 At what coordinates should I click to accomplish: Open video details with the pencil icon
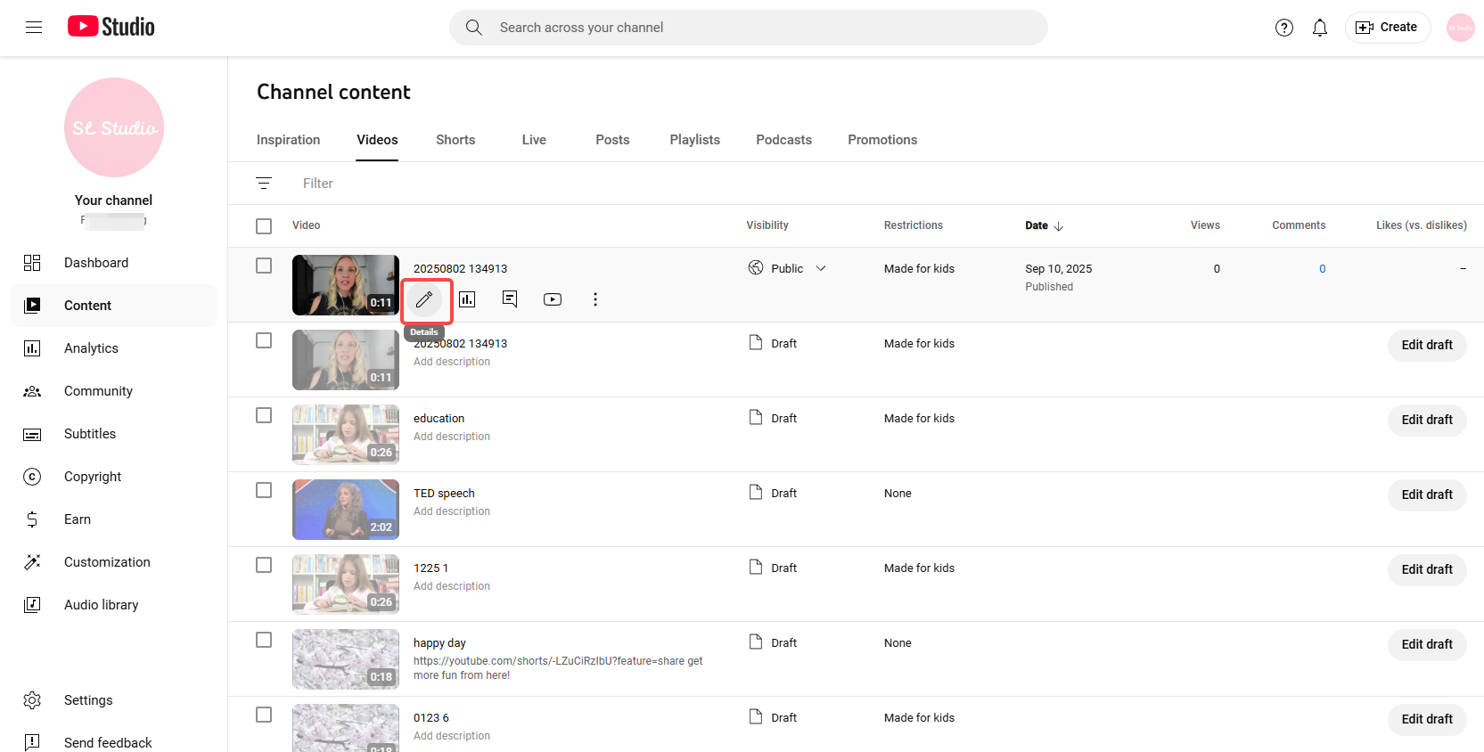point(424,299)
